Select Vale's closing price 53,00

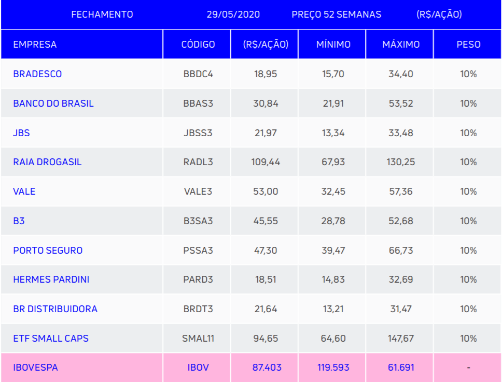(x=266, y=191)
